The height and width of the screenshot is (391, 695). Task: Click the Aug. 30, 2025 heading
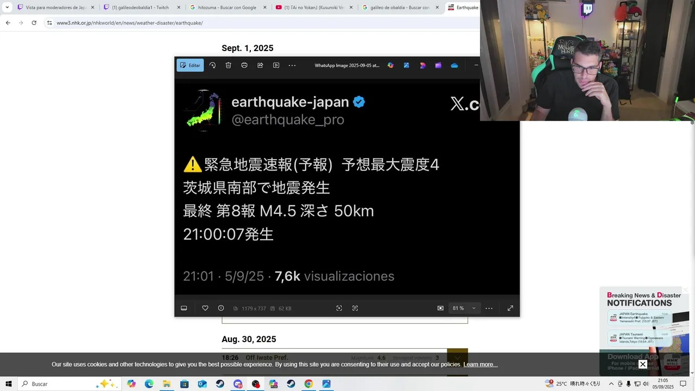[x=249, y=339]
